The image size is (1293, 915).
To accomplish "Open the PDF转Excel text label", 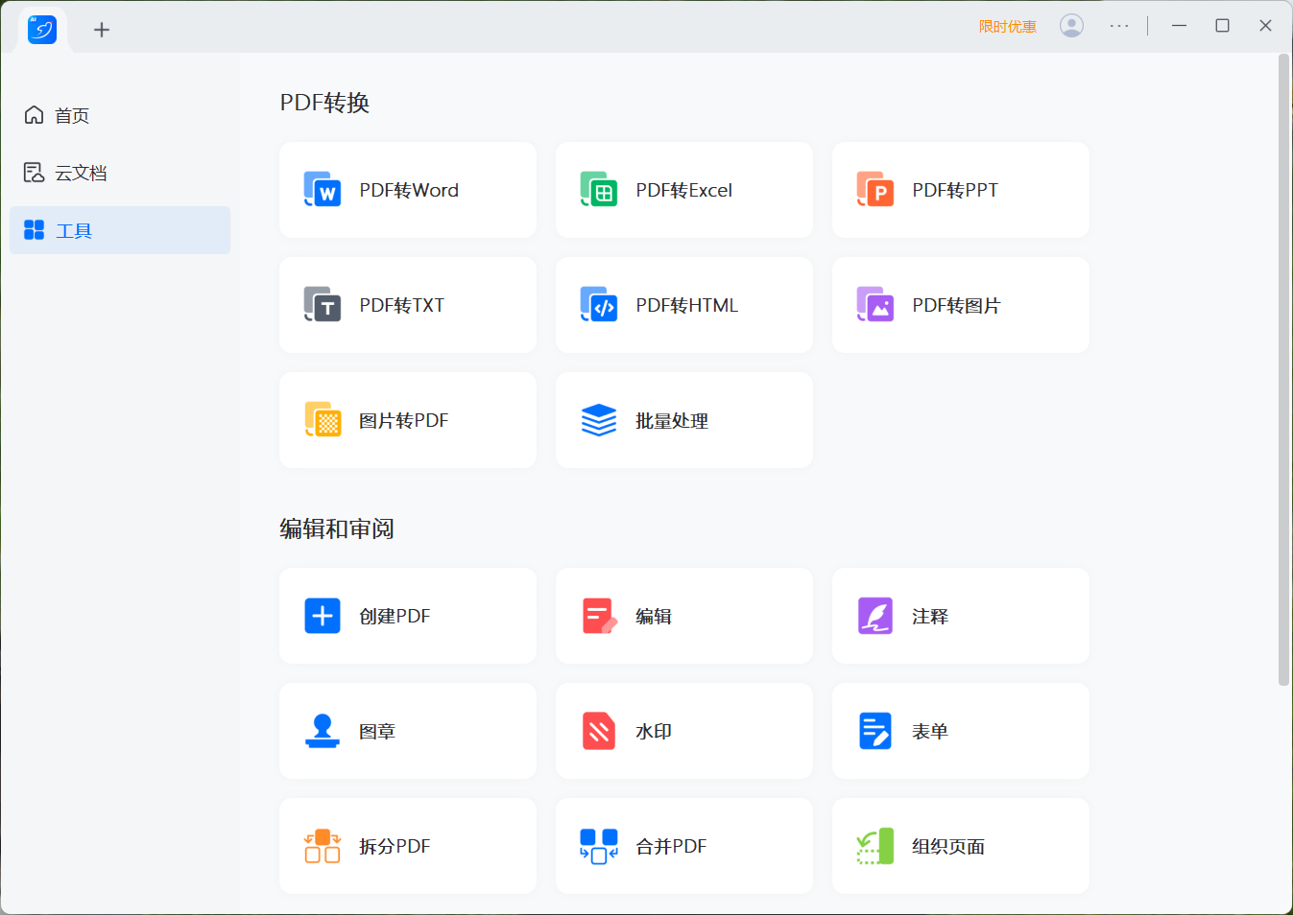I will [684, 190].
